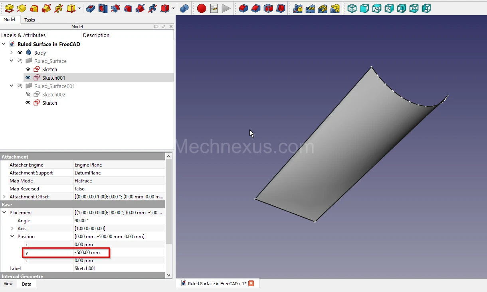487x292 pixels.
Task: Hide Sketch under Ruled_Surface001 via eye
Action: click(x=28, y=103)
